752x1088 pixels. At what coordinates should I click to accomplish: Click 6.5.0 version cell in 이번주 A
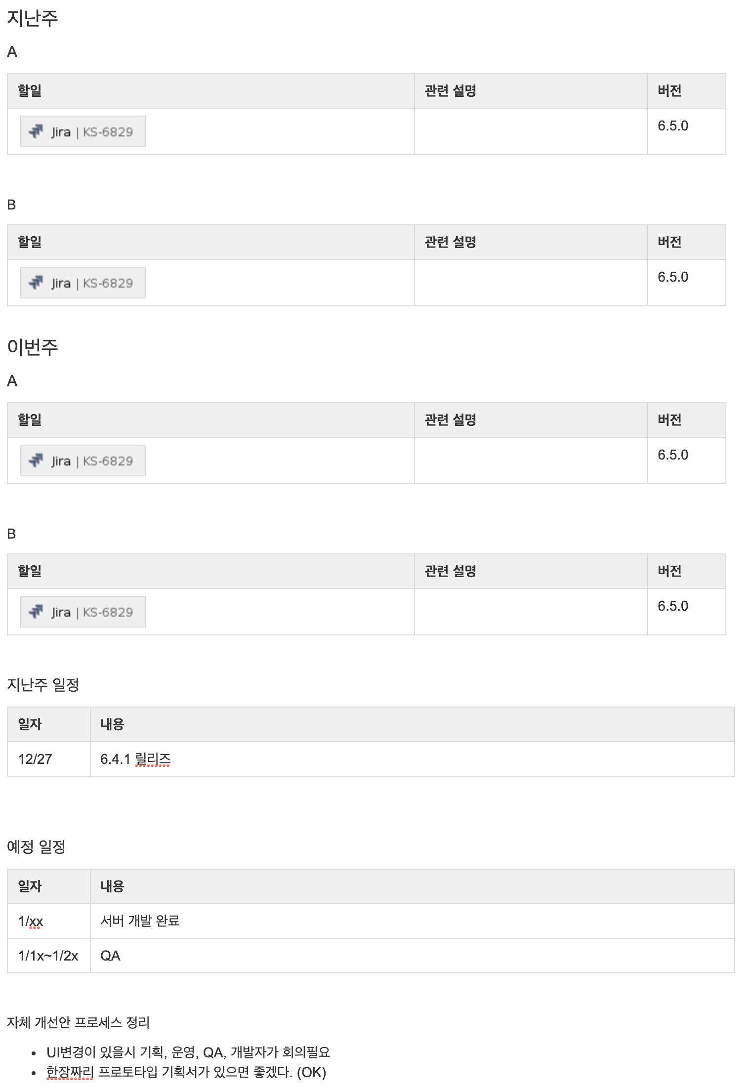pos(686,460)
